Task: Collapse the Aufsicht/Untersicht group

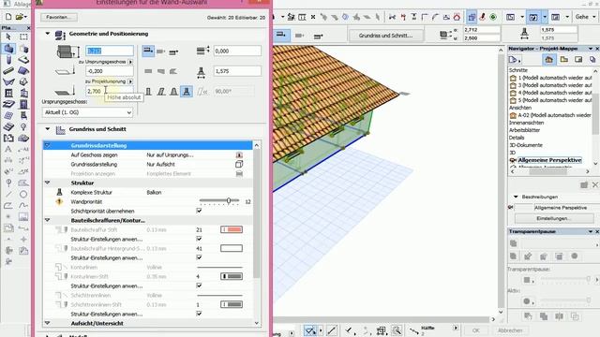Action: (x=48, y=323)
